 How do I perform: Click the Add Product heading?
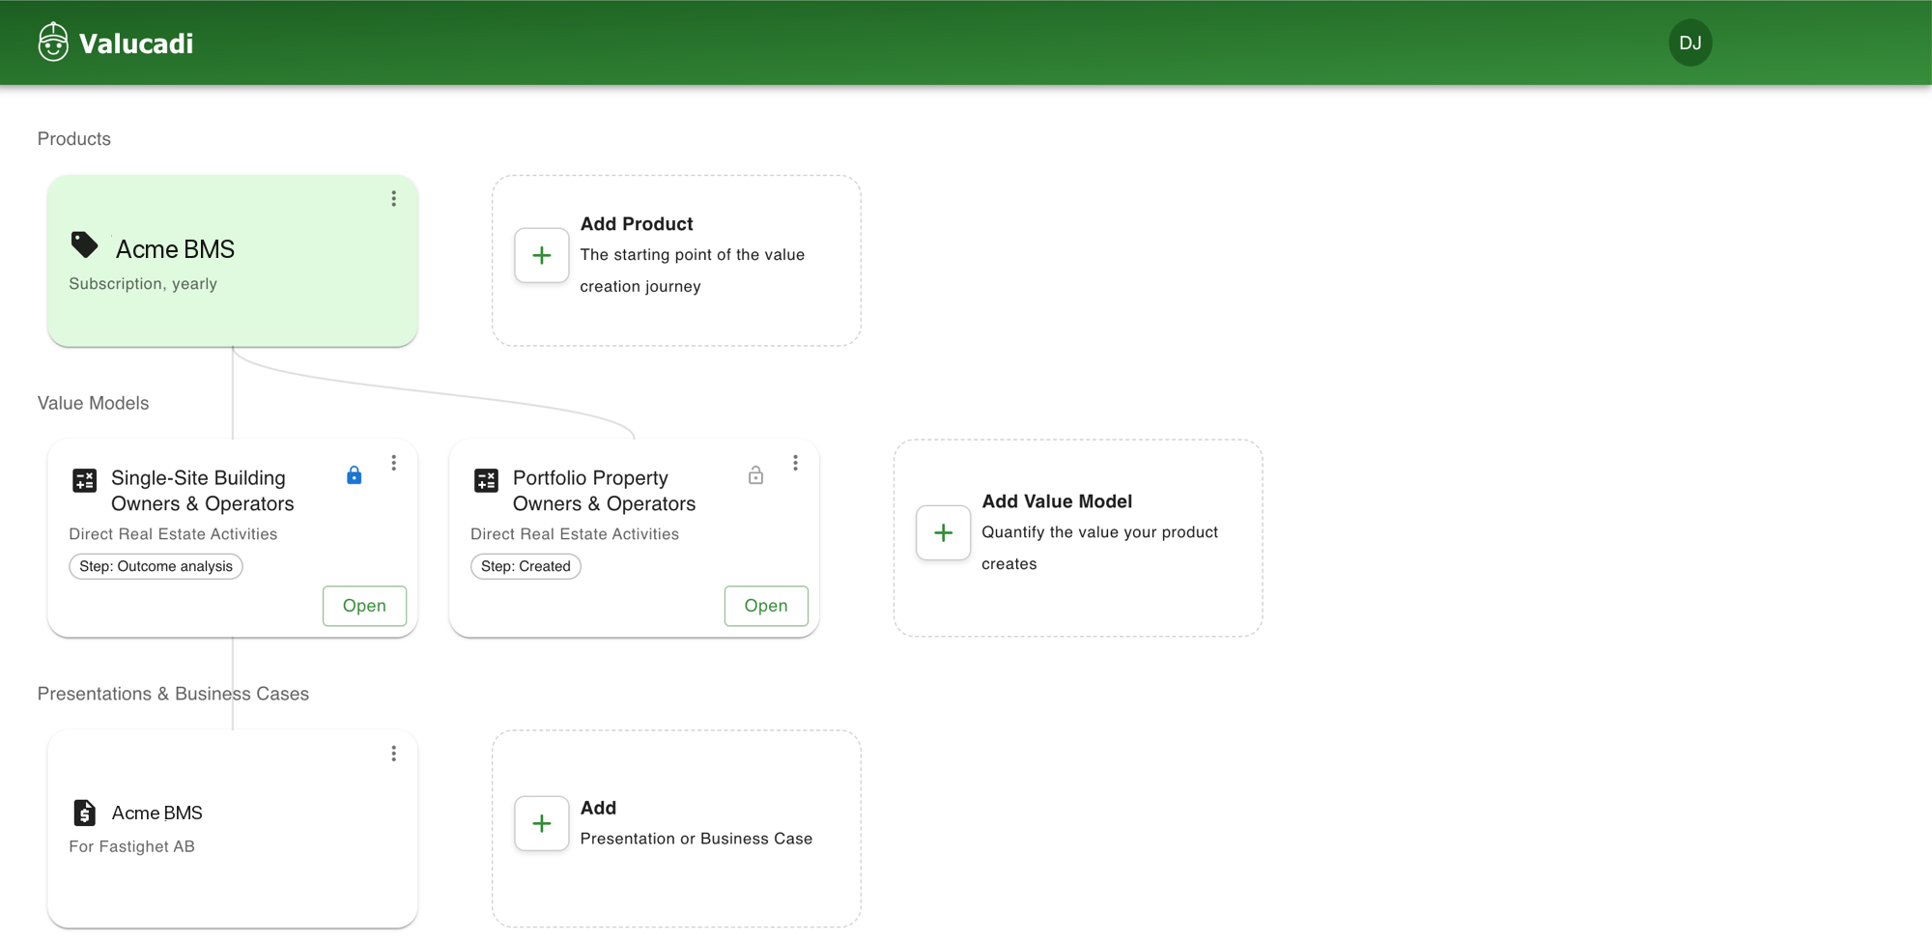[637, 224]
